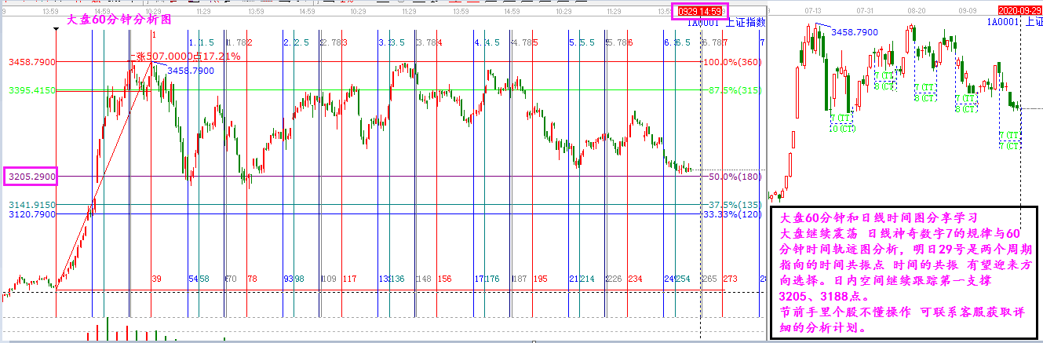
Task: Select the time cycle marker numbered 39
Action: pyautogui.click(x=156, y=279)
